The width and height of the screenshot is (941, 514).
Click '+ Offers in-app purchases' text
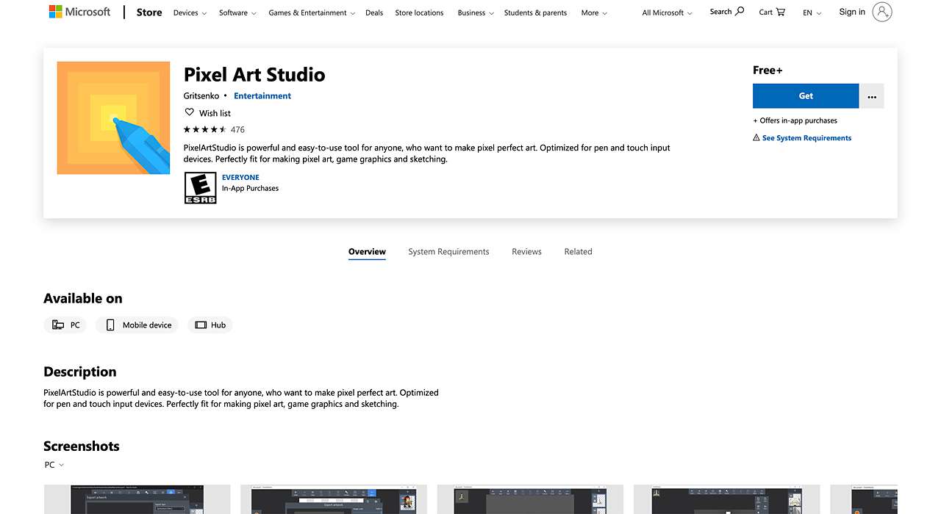795,120
